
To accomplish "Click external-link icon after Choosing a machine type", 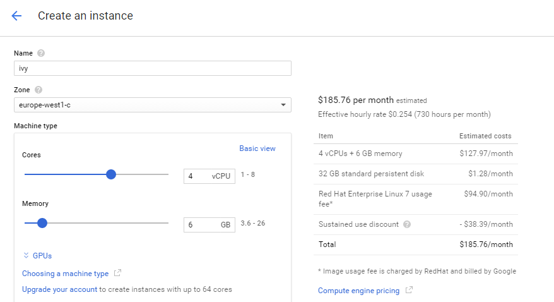I will tap(117, 274).
